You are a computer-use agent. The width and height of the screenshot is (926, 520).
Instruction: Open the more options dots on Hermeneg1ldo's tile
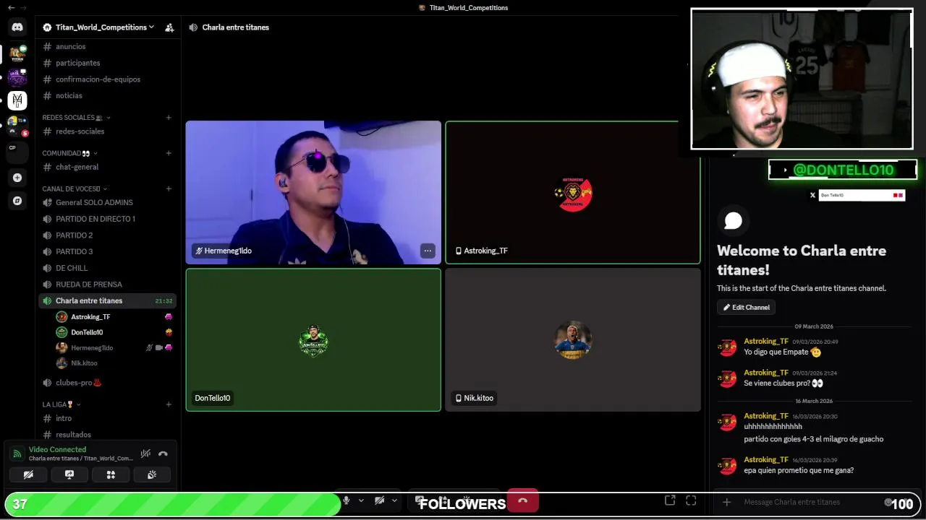pyautogui.click(x=428, y=251)
